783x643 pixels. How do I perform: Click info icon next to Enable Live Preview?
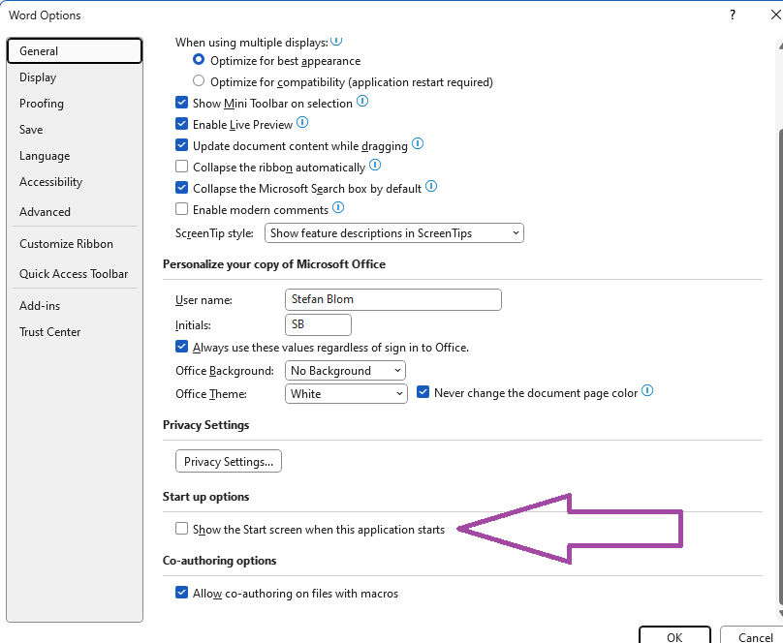pyautogui.click(x=302, y=122)
